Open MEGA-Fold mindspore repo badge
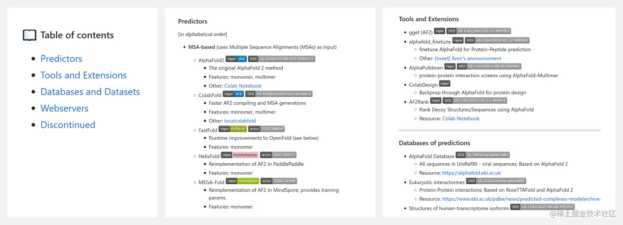 [x=243, y=181]
